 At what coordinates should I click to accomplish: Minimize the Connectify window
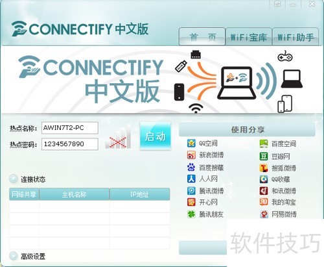click(x=293, y=5)
